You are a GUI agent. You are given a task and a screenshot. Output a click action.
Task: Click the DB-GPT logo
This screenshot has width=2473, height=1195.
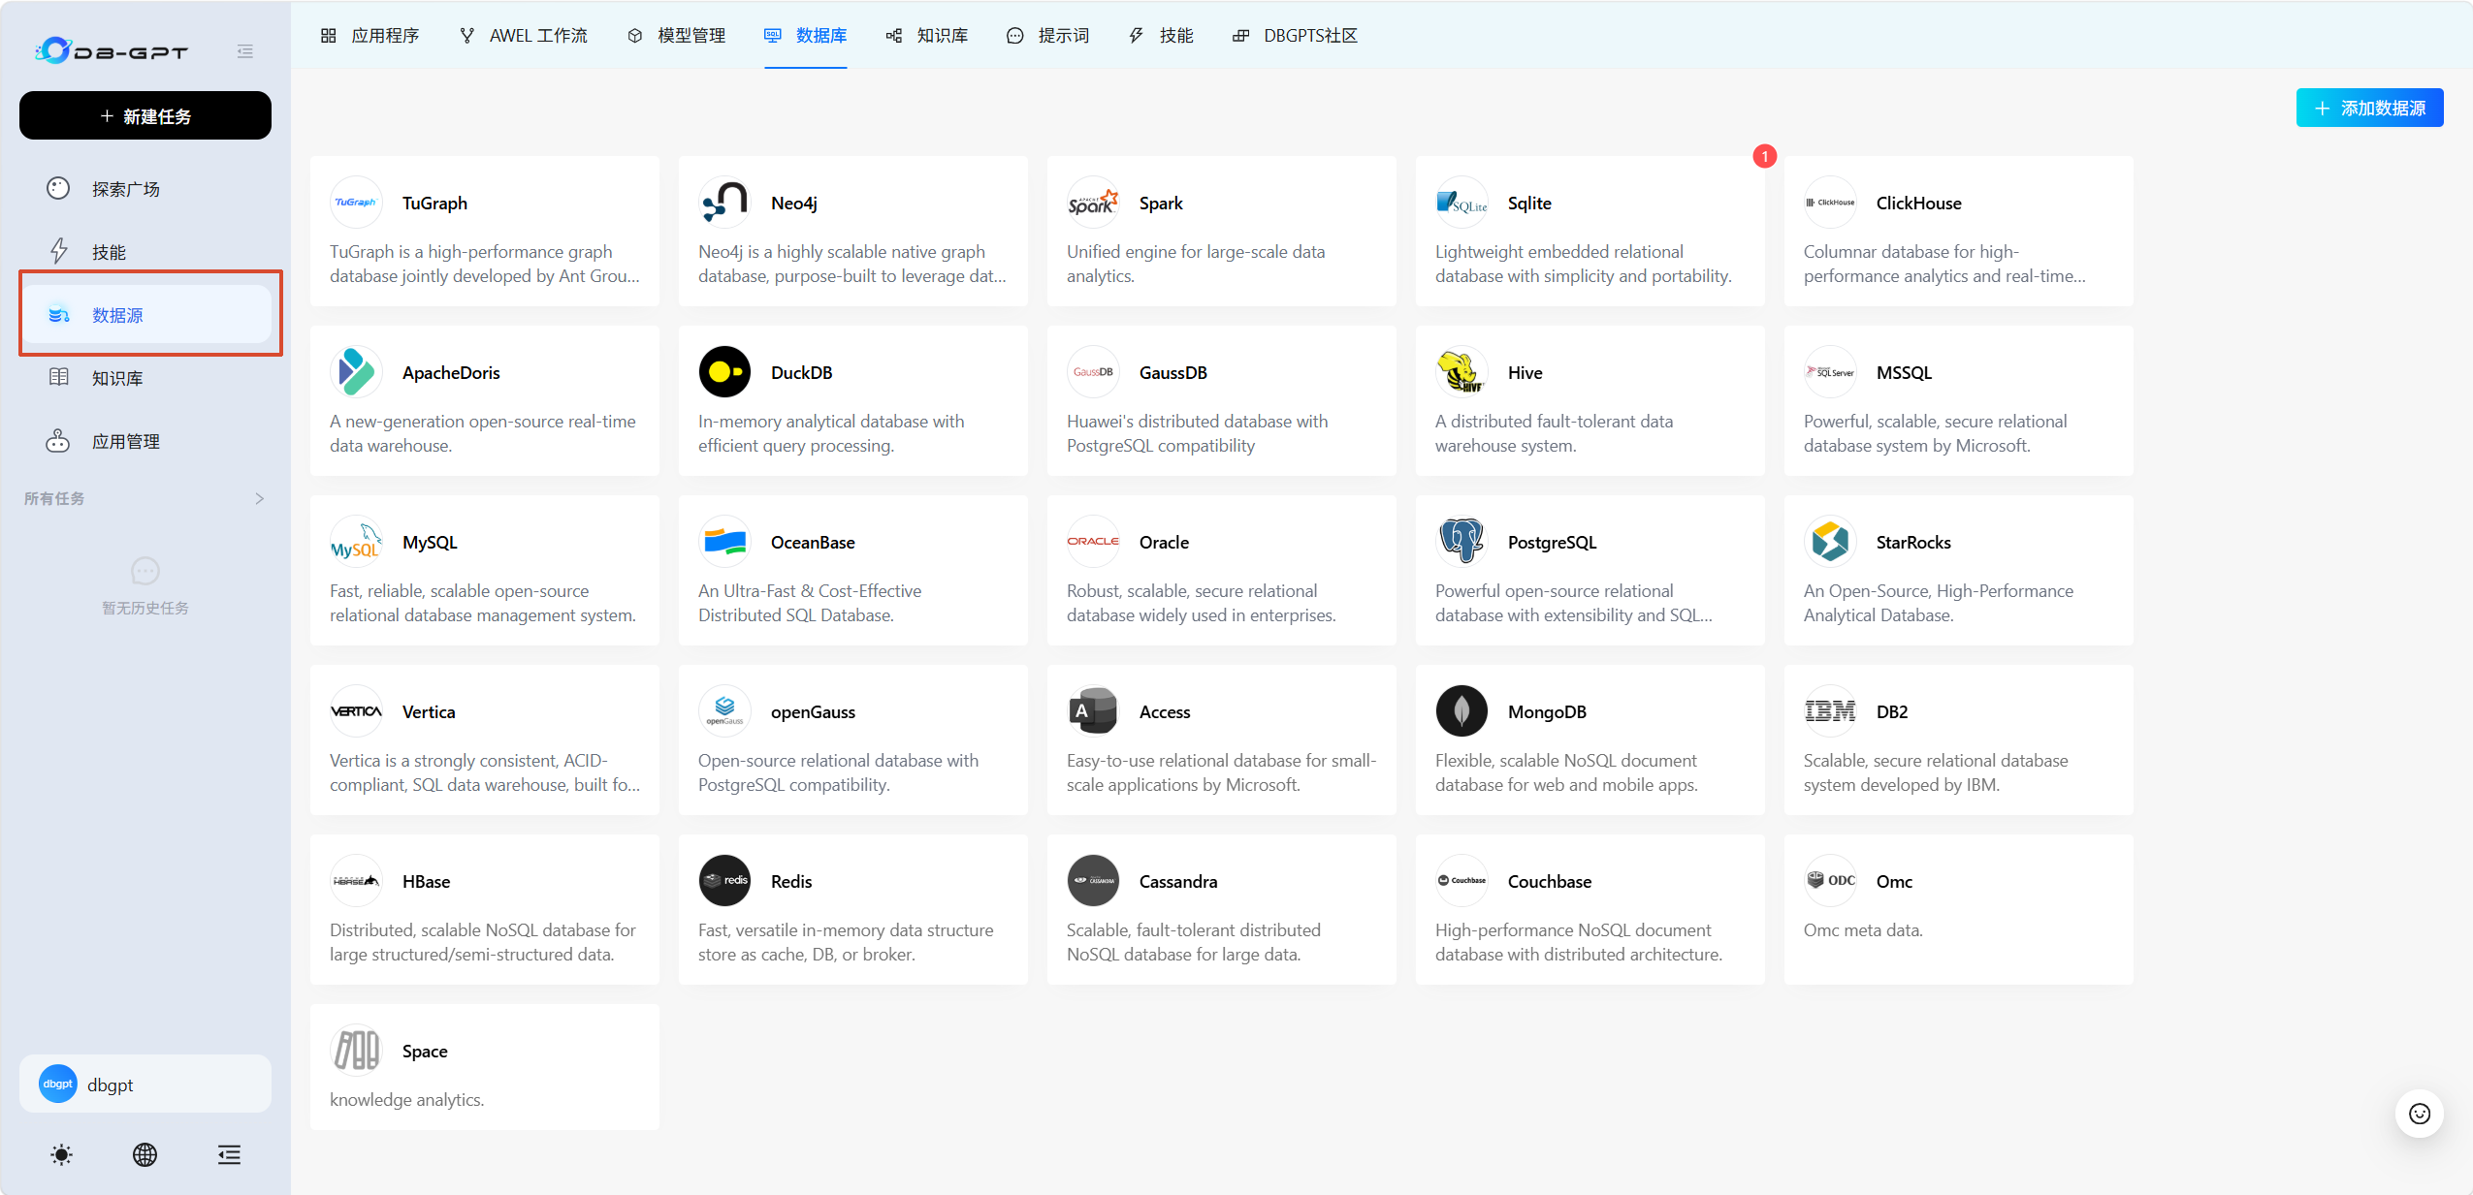pyautogui.click(x=112, y=50)
